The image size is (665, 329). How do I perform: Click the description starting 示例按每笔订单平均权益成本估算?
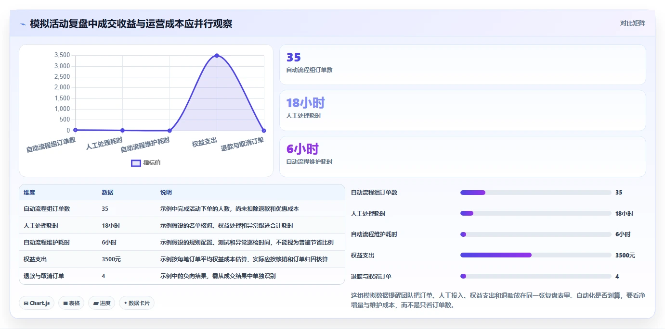(244, 259)
